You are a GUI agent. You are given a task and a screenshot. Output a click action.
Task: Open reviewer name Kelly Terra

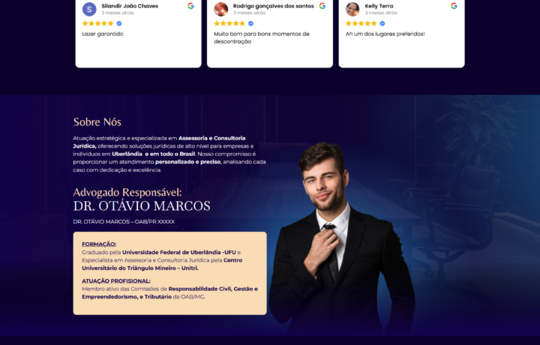379,6
